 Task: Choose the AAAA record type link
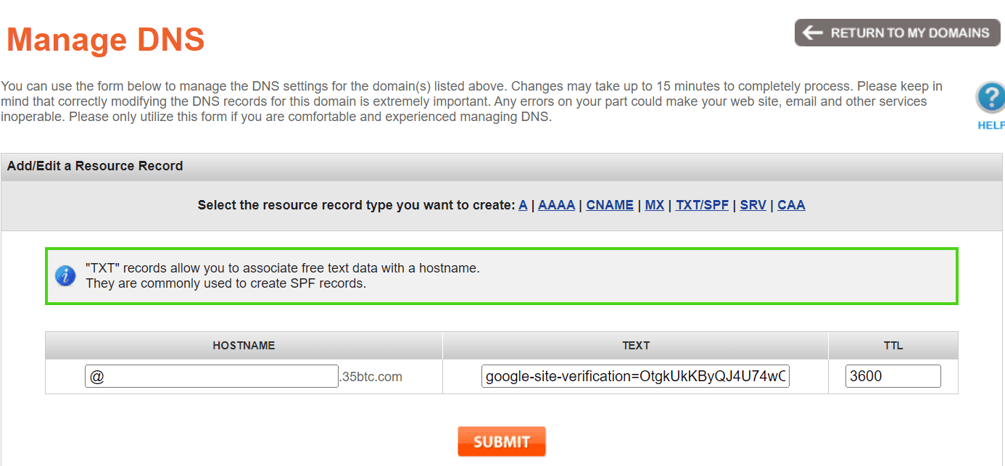coord(556,205)
